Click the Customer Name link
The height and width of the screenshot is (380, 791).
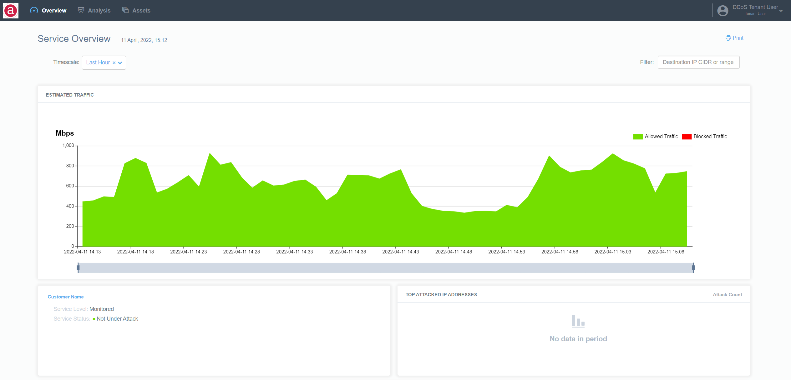click(65, 296)
